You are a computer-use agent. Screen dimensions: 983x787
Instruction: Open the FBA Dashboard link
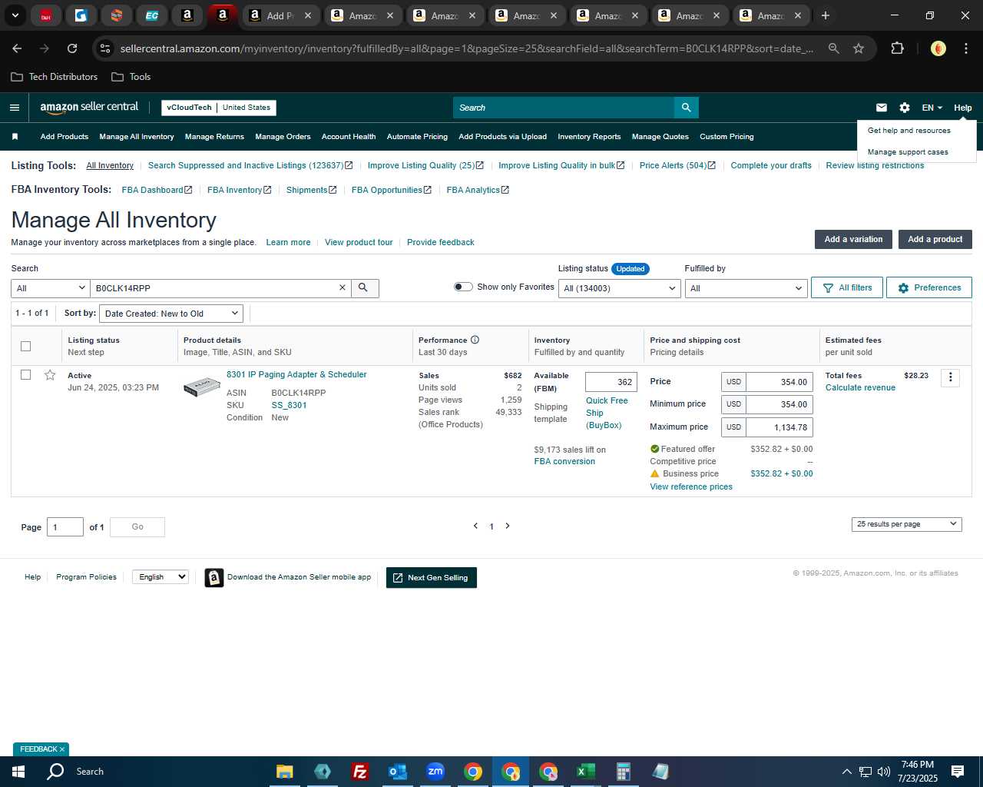[157, 190]
